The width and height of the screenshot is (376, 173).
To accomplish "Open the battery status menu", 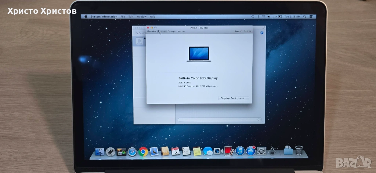I will (x=280, y=16).
